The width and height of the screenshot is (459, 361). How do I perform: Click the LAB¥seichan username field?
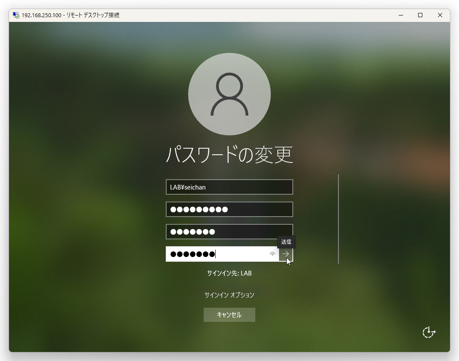(x=229, y=187)
